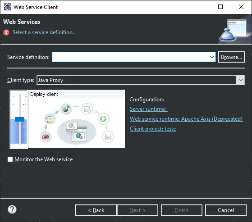Click the blue deploy level slider handle
Screen dimensions: 252x222
coord(19,119)
